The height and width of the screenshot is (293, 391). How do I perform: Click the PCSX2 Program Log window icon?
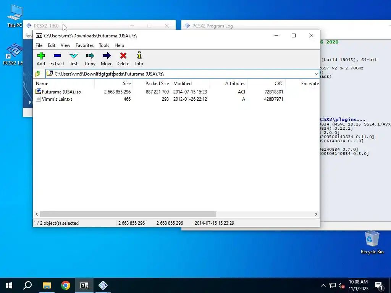coord(187,26)
